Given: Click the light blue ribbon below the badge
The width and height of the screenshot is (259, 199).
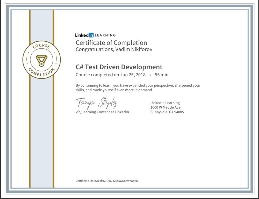Looking at the screenshot, I should pos(42,129).
